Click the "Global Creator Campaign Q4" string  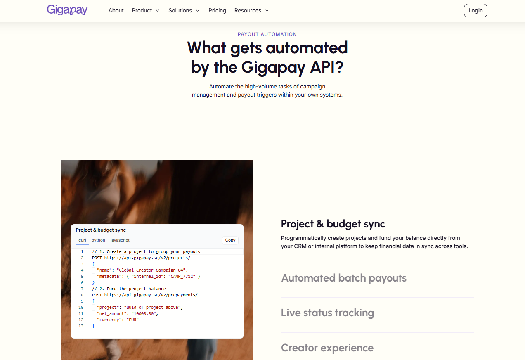click(x=152, y=270)
